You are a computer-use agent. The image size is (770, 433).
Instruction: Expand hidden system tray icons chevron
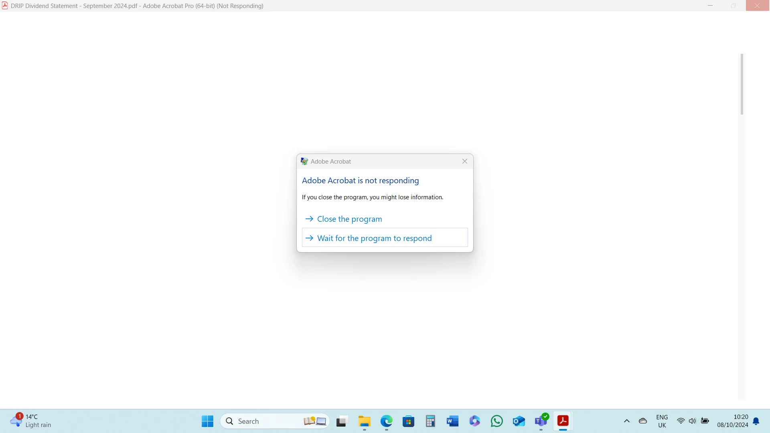pos(626,421)
